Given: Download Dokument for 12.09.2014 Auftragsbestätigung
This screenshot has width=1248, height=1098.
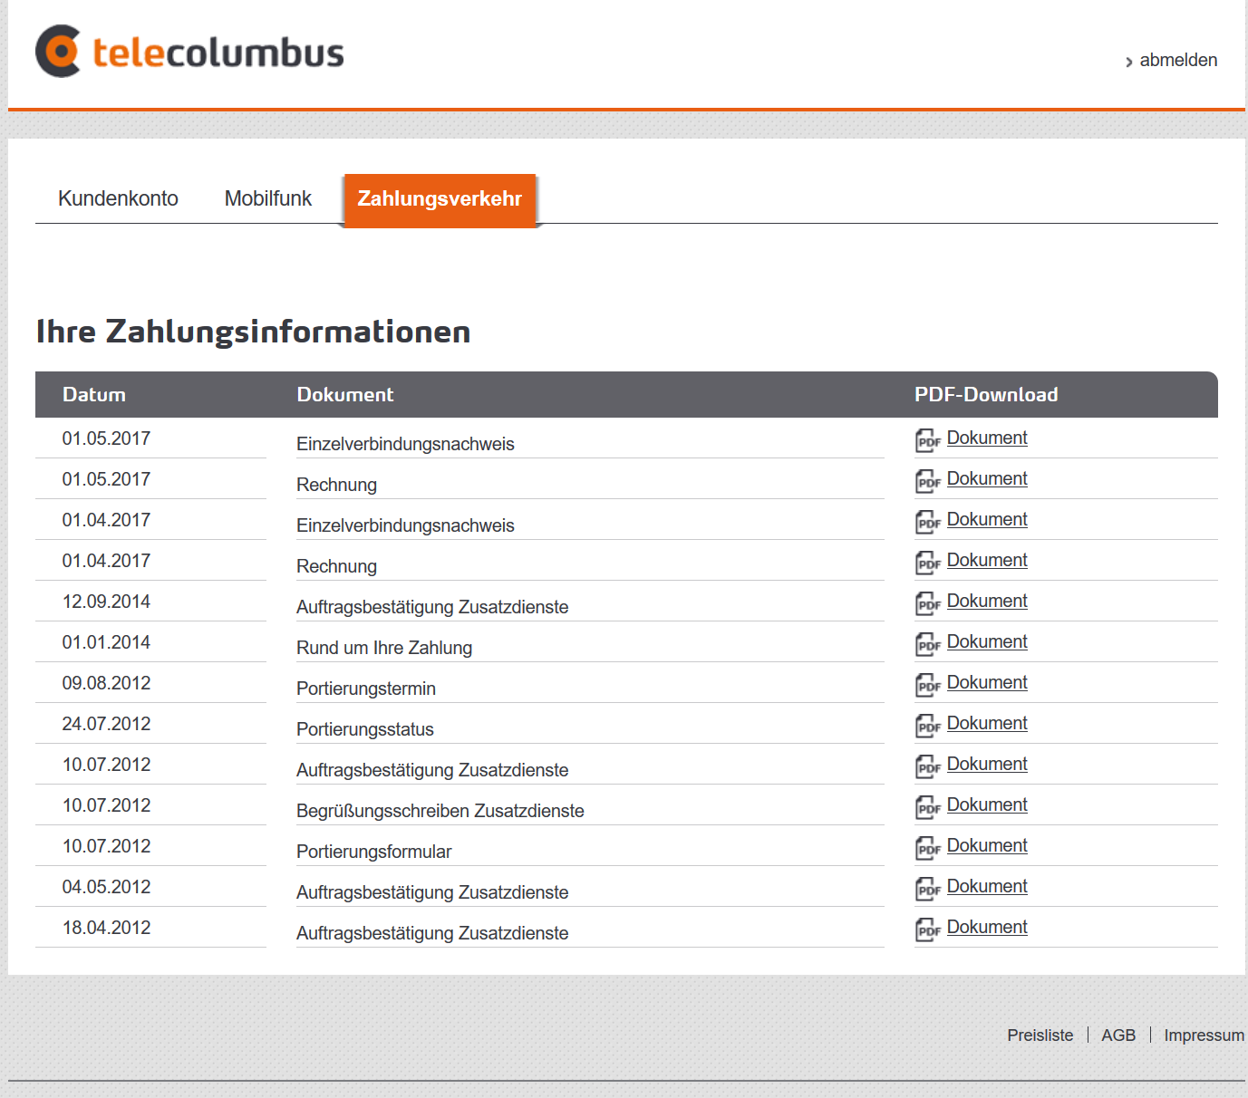Looking at the screenshot, I should (987, 601).
